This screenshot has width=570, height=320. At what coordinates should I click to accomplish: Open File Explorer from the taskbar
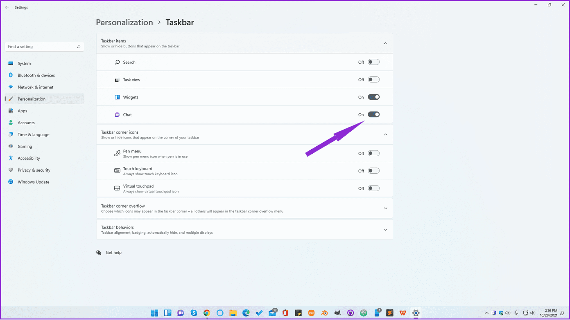click(x=233, y=313)
